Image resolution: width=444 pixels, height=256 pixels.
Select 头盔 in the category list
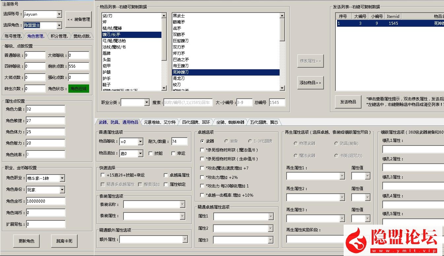click(x=132, y=60)
